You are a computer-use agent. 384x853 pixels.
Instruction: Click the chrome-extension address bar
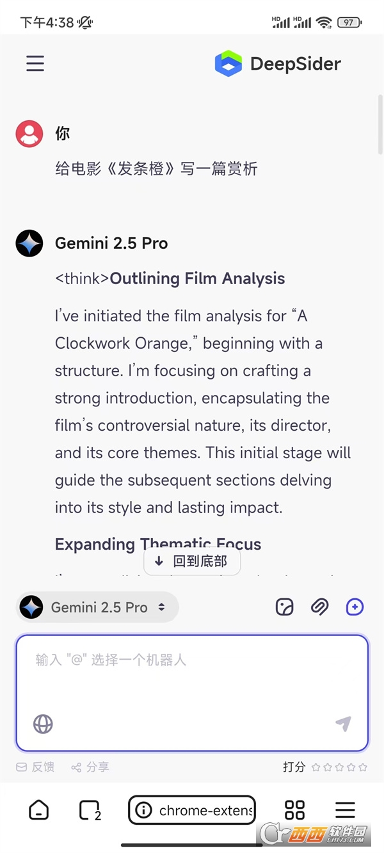coord(192,810)
